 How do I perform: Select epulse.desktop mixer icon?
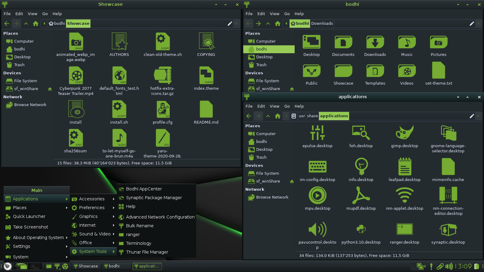click(318, 133)
